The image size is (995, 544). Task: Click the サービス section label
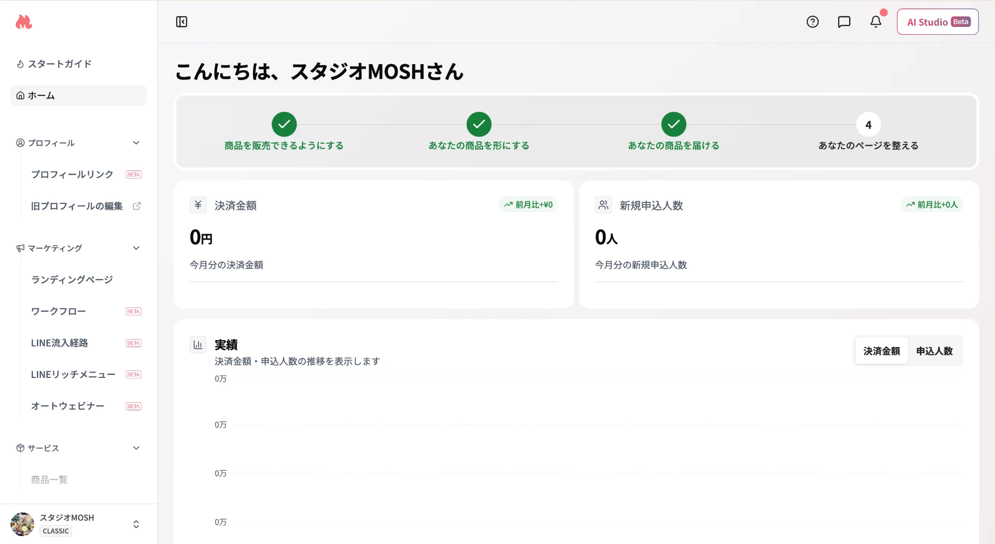coord(43,448)
